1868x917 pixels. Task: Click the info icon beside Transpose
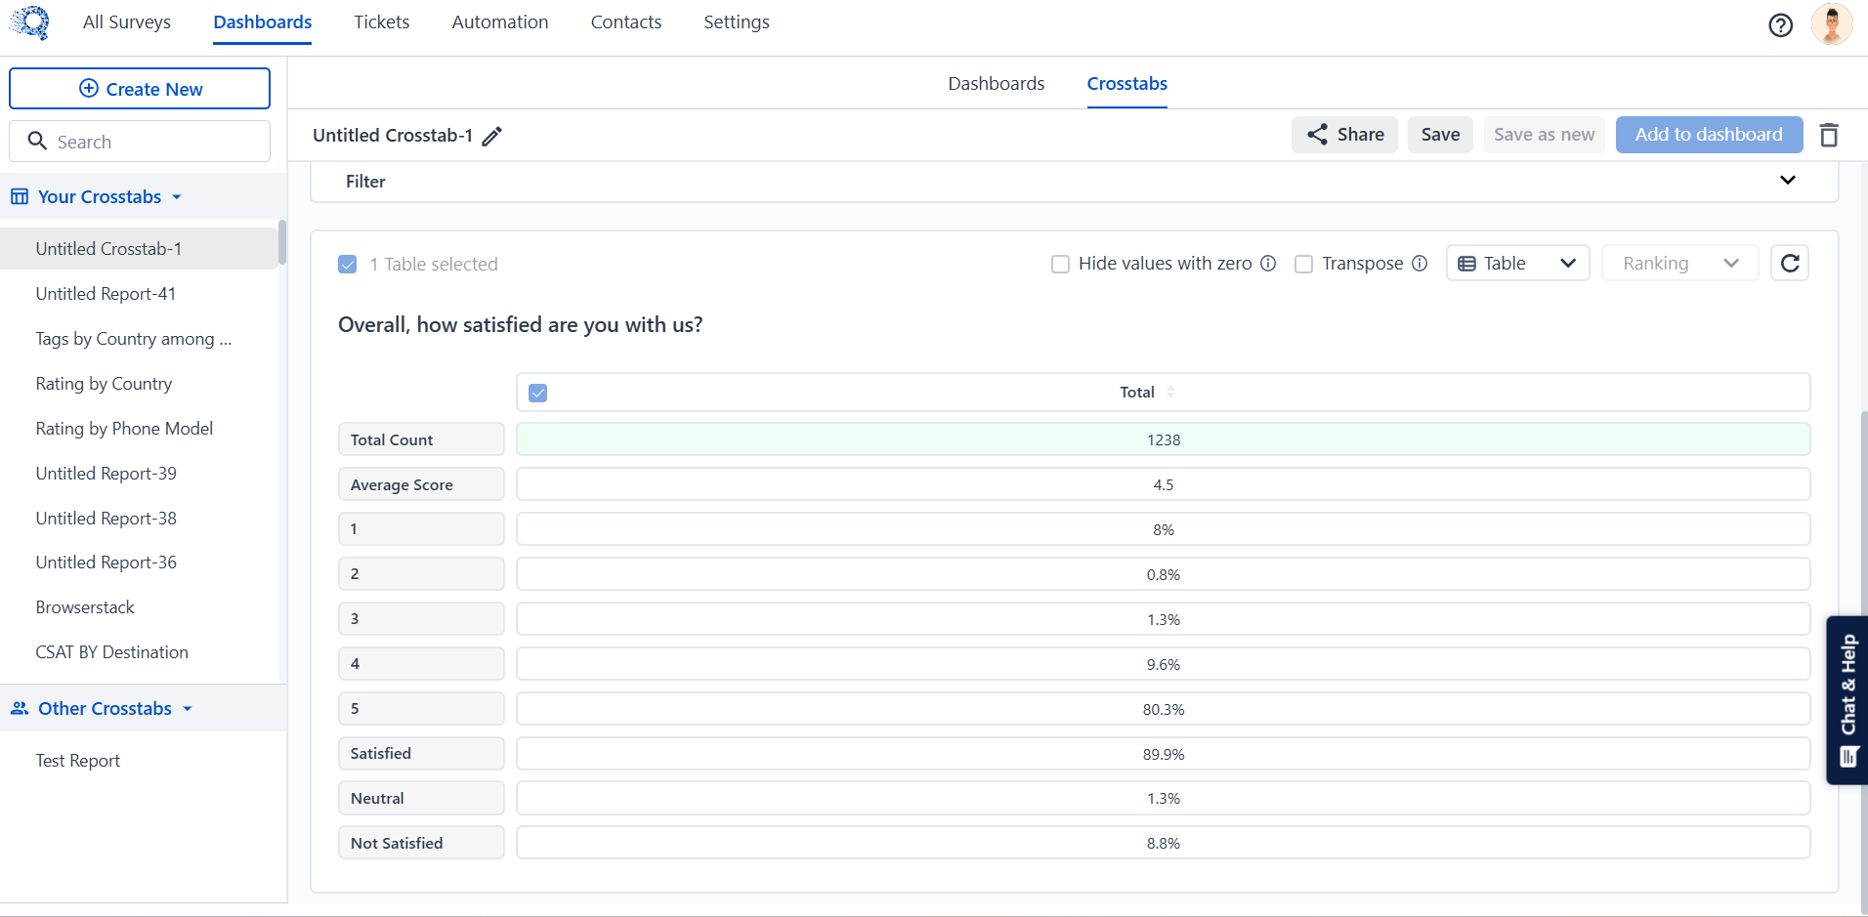tap(1420, 264)
